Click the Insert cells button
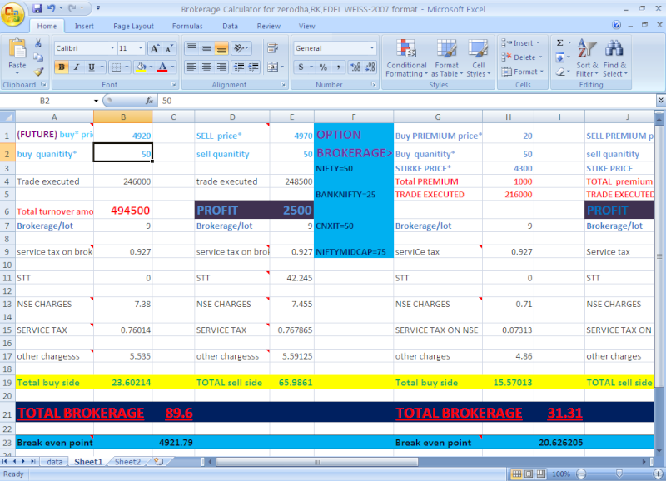666x481 pixels. 521,43
